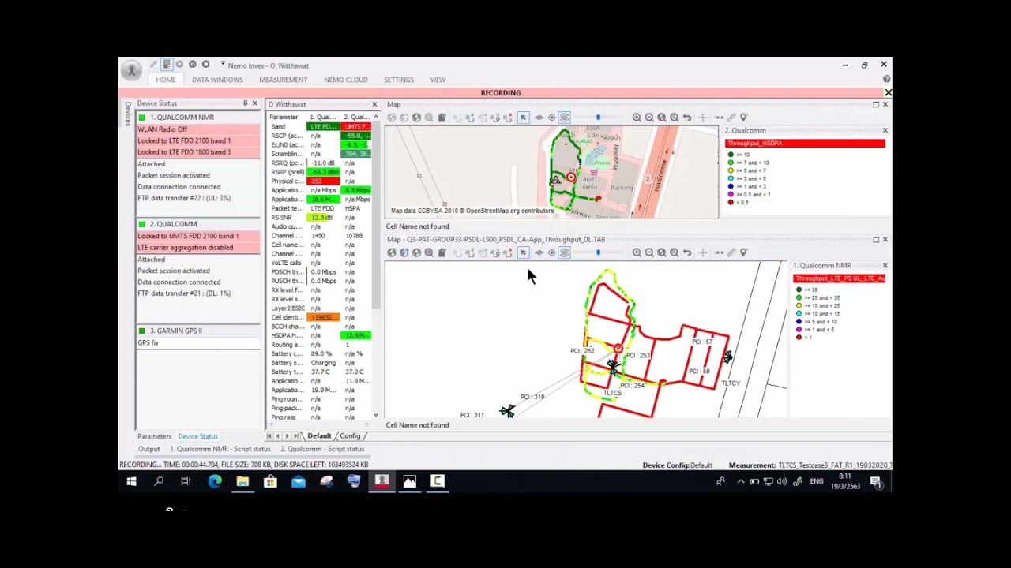Toggle the pointer select mode on the upper Map toolbar

click(x=523, y=118)
